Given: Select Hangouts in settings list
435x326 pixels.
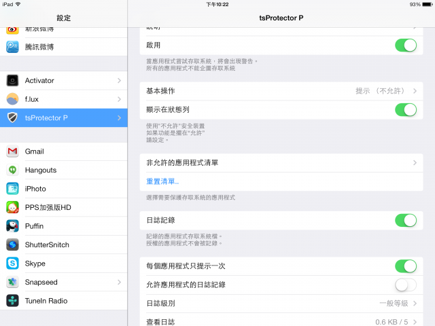Looking at the screenshot, I should coord(64,170).
